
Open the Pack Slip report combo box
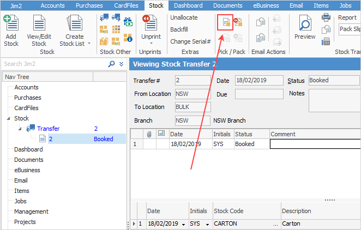(350, 29)
